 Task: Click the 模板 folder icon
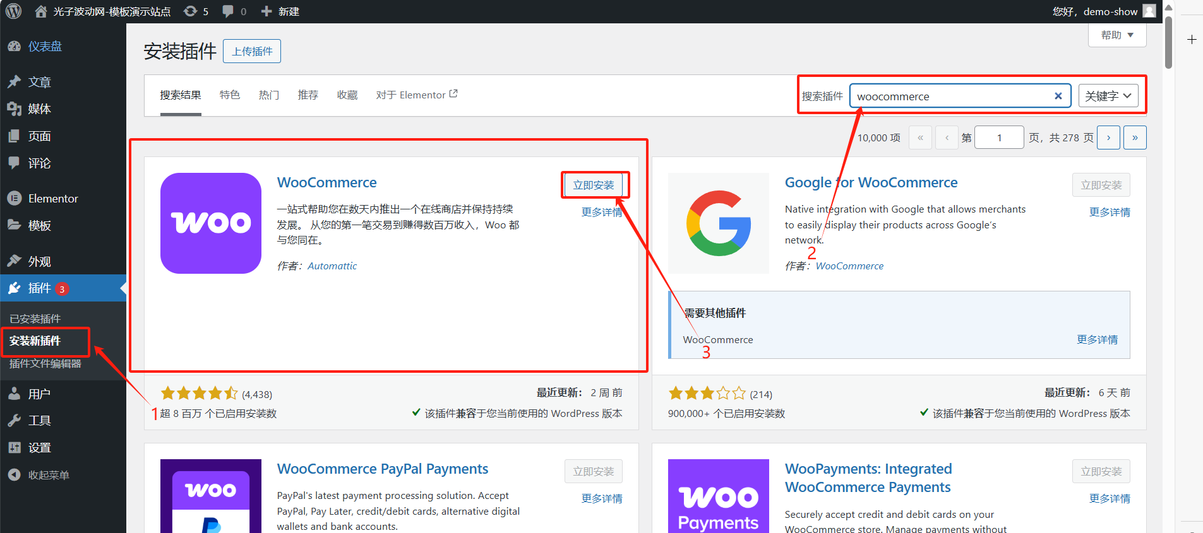[x=15, y=225]
